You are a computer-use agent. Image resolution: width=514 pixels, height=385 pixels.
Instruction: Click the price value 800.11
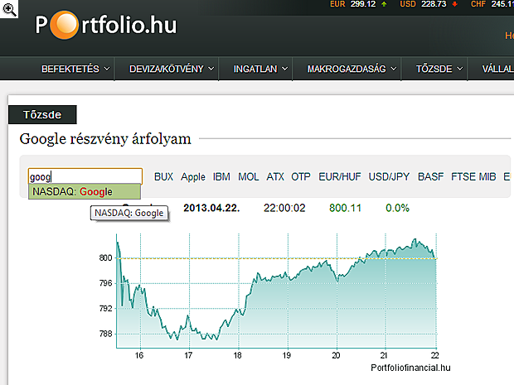(345, 208)
